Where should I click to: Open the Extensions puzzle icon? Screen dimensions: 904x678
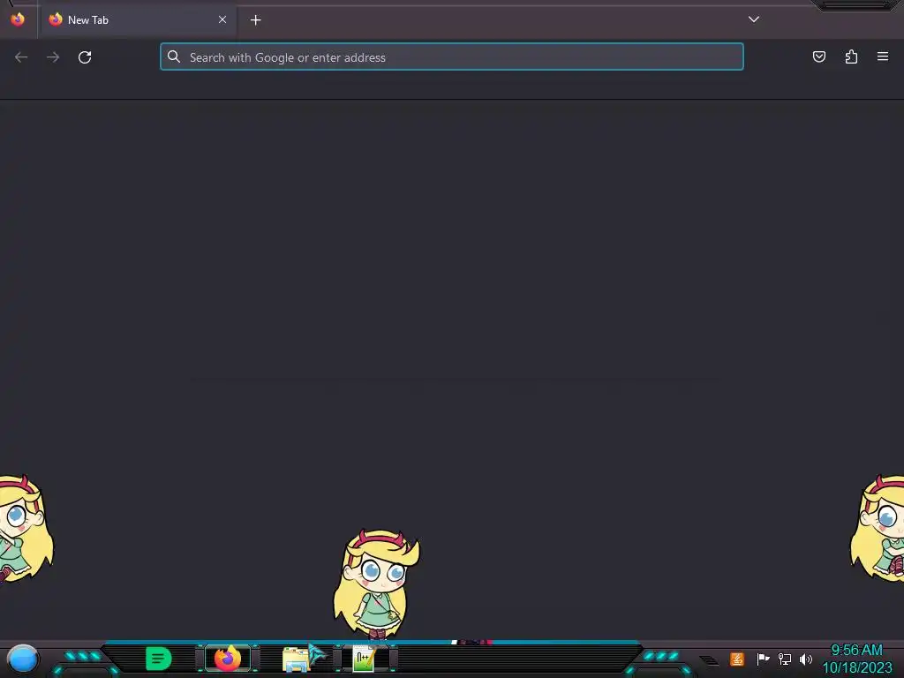click(x=851, y=56)
